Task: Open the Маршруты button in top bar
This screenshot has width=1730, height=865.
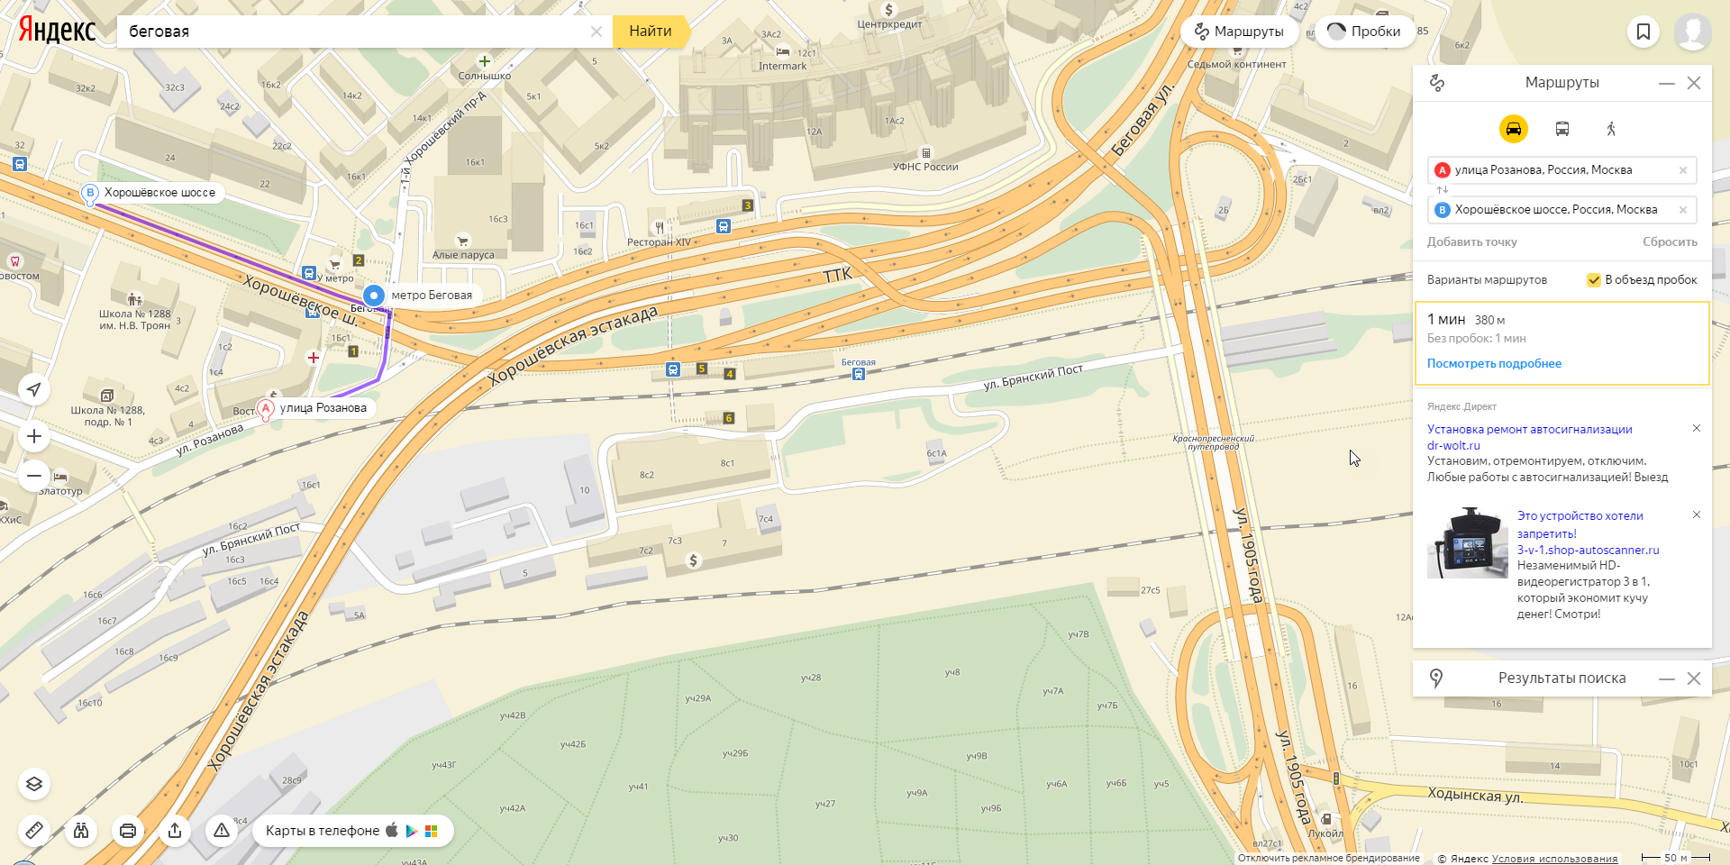Action: (x=1240, y=32)
